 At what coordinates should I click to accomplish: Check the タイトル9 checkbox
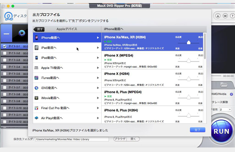[x=5, y=101]
